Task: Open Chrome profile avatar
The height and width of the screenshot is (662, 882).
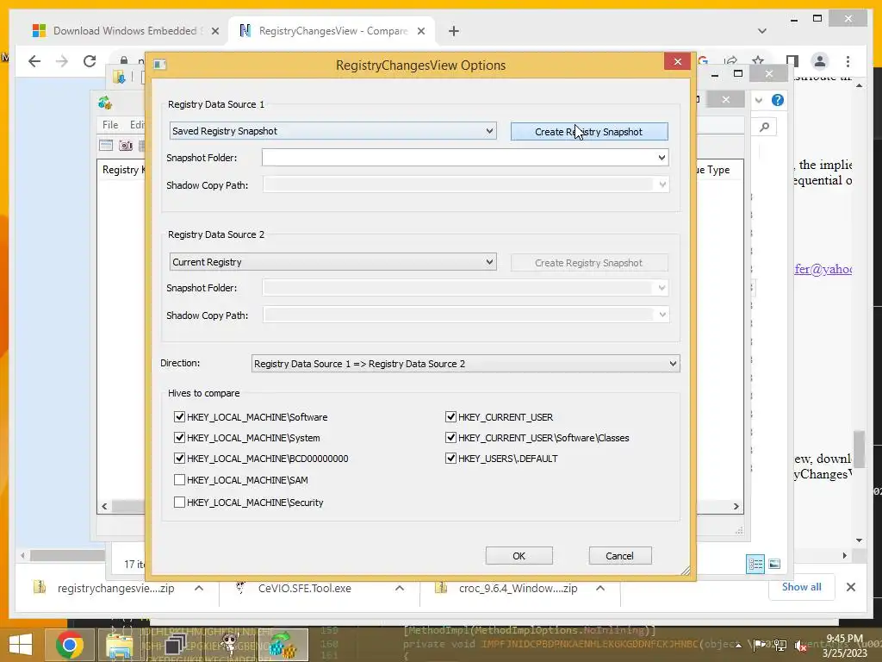Action: pos(820,61)
